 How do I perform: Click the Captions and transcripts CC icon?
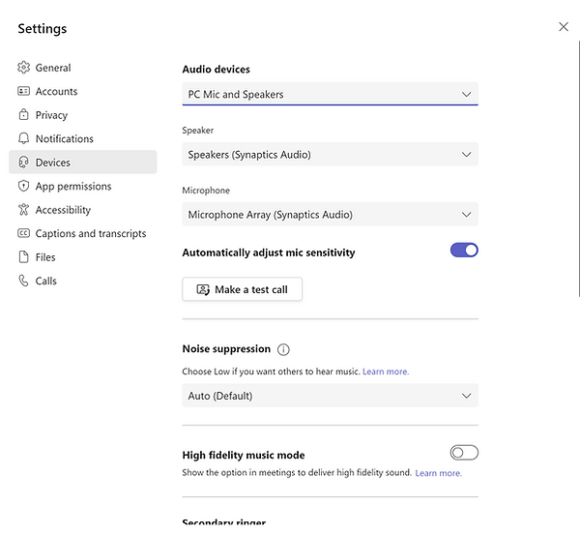tap(24, 233)
